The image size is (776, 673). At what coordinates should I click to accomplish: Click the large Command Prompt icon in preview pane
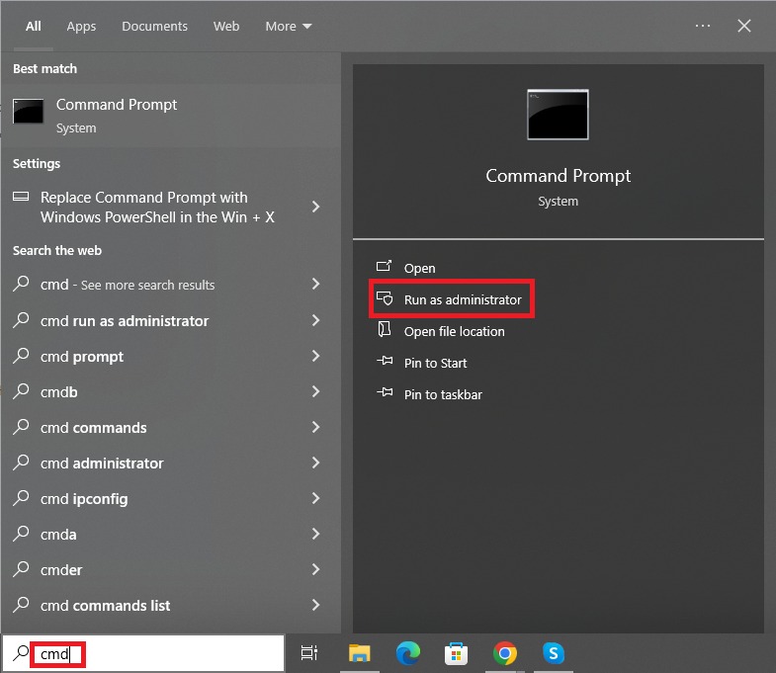558,115
